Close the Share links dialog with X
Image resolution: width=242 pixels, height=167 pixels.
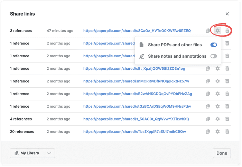[x=227, y=14]
